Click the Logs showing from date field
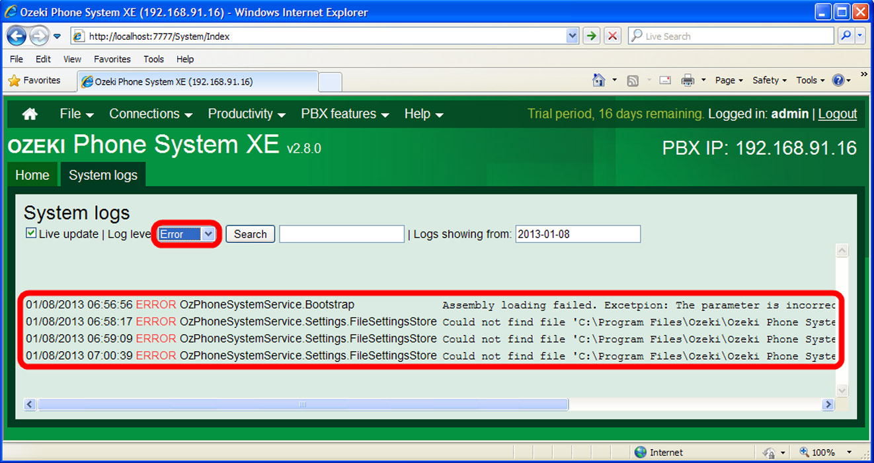This screenshot has height=463, width=874. [578, 234]
